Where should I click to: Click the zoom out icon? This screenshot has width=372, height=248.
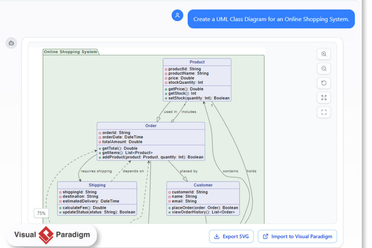[324, 68]
